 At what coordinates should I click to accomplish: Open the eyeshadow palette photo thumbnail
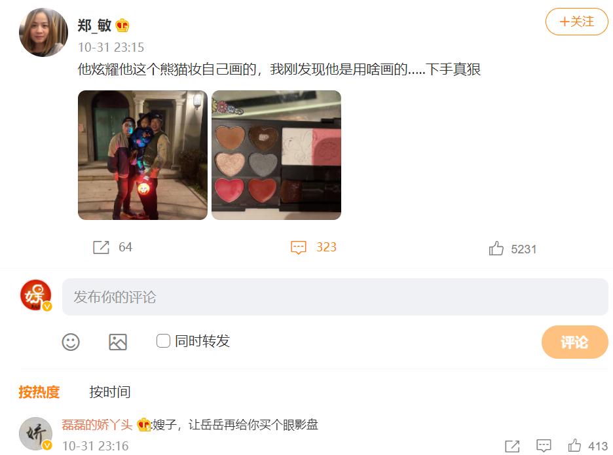(x=276, y=155)
